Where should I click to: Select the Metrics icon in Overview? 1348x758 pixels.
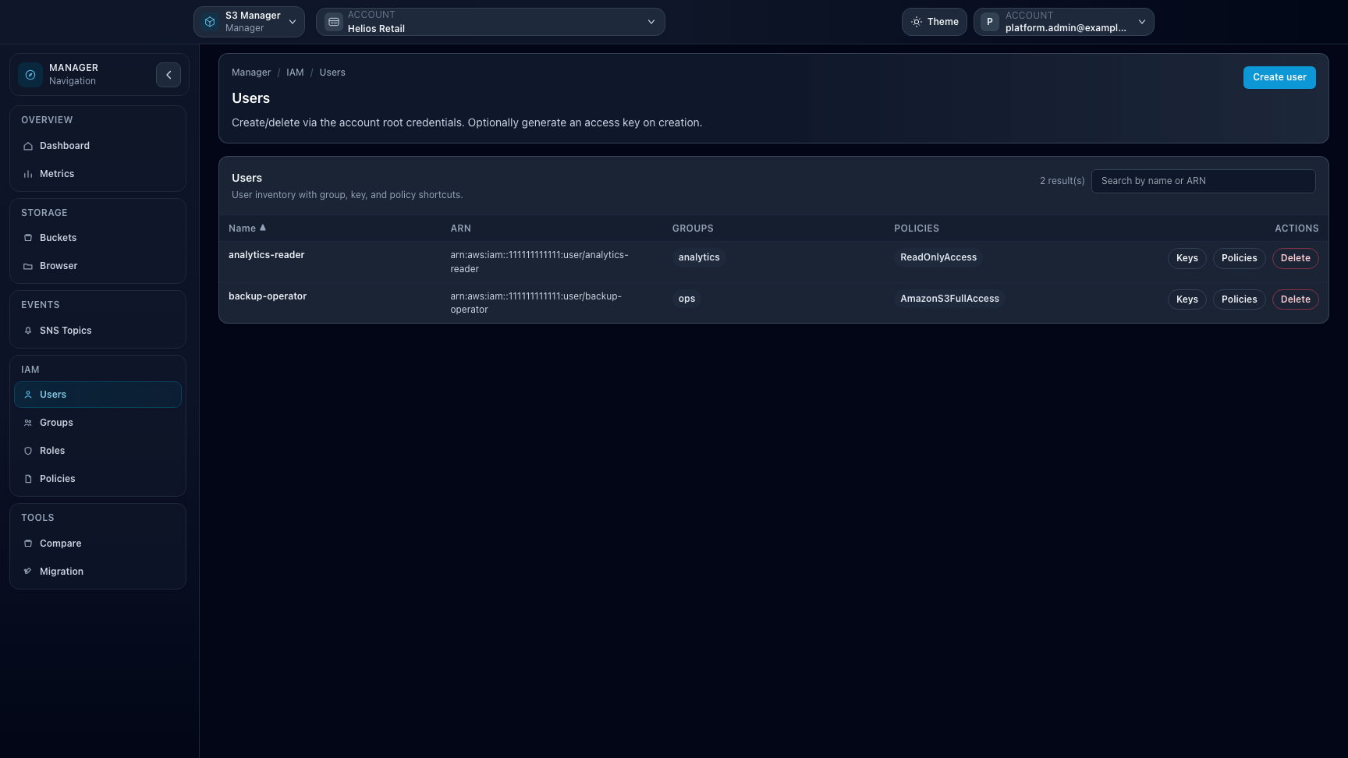28,174
